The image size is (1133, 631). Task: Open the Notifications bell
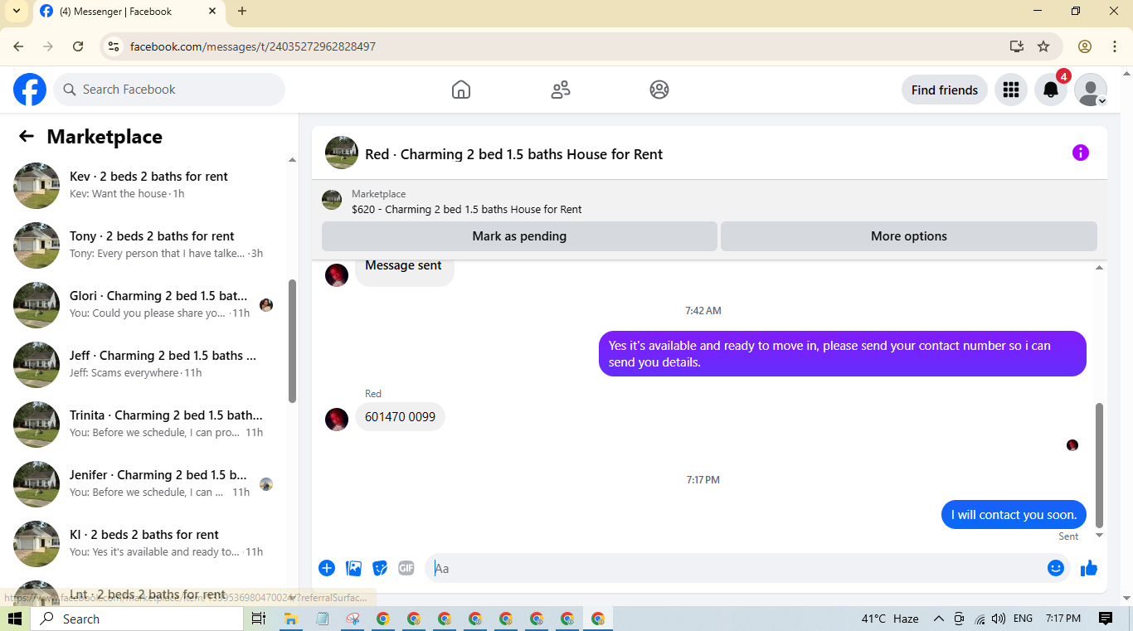point(1051,90)
